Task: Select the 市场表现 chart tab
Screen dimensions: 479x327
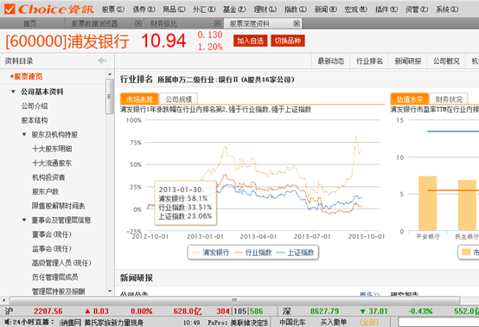Action: [139, 99]
